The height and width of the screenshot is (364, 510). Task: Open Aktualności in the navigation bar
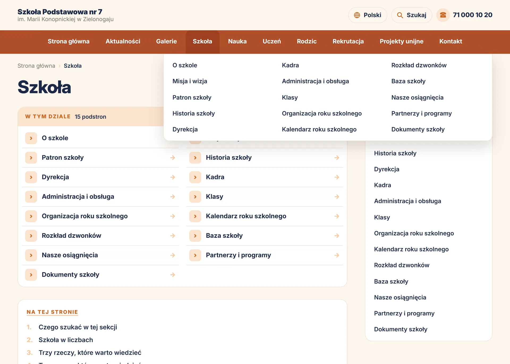(123, 41)
